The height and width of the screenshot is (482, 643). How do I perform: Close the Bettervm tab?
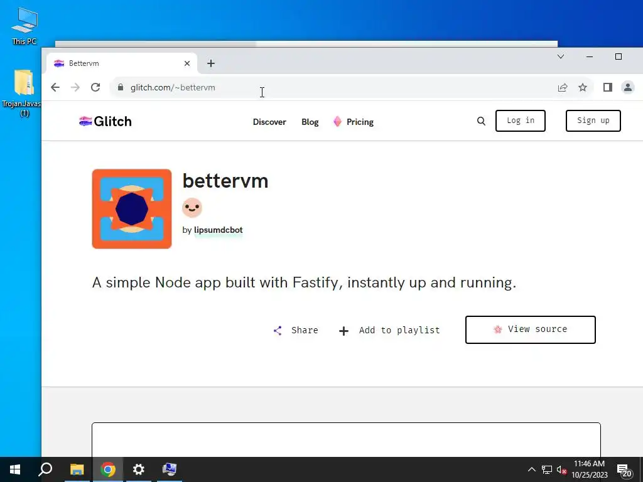(x=187, y=63)
